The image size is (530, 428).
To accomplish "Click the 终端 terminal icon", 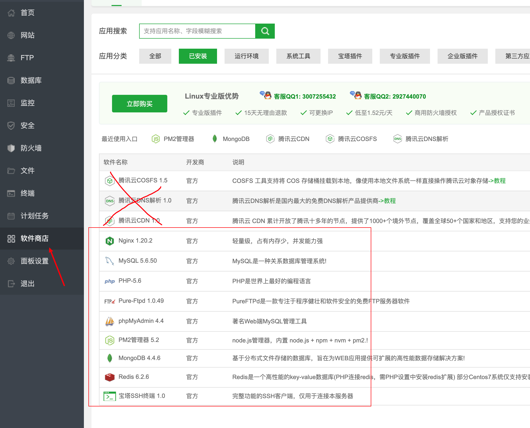I will coord(11,193).
